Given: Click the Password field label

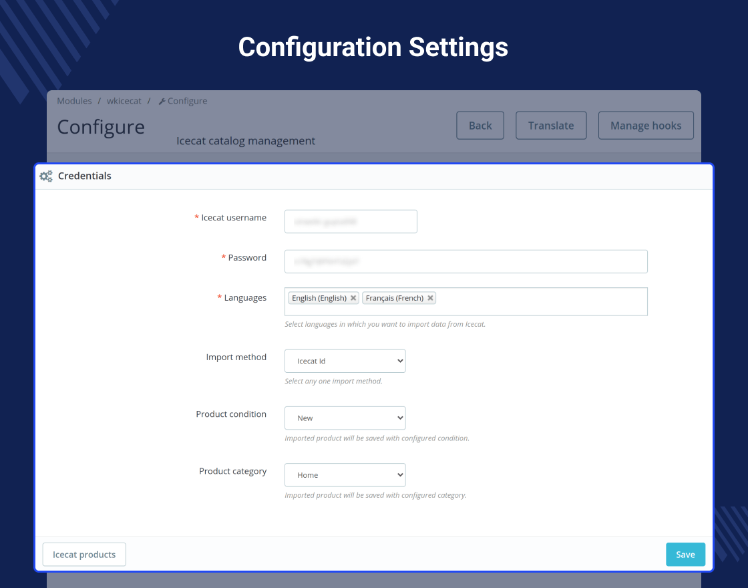Looking at the screenshot, I should pyautogui.click(x=247, y=258).
